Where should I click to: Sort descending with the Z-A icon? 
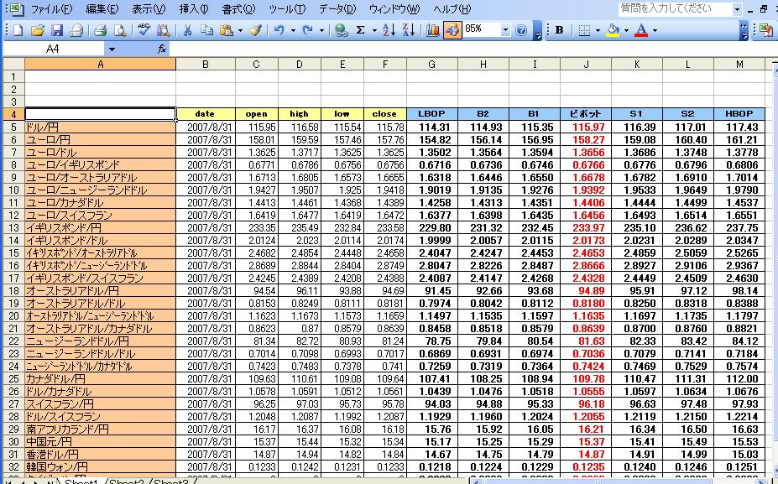click(409, 31)
